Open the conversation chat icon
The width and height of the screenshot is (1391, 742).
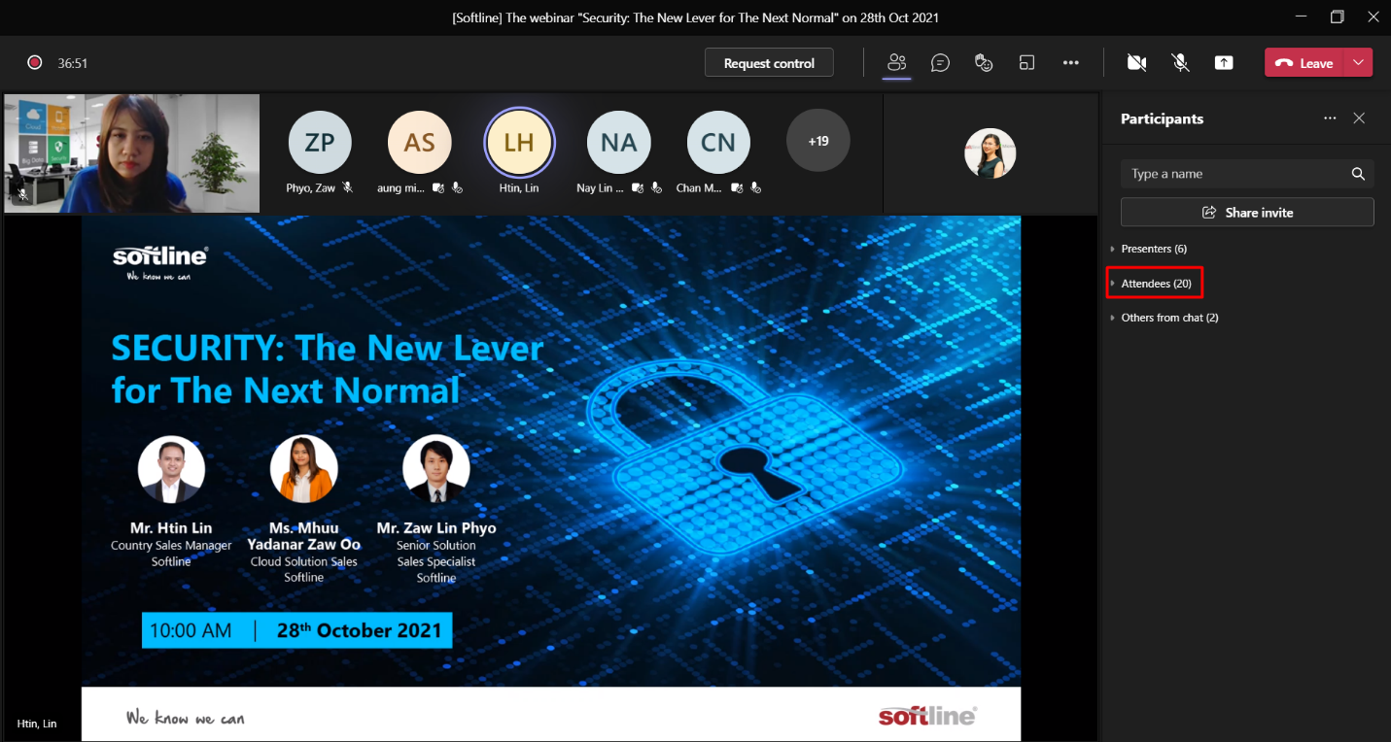tap(940, 63)
